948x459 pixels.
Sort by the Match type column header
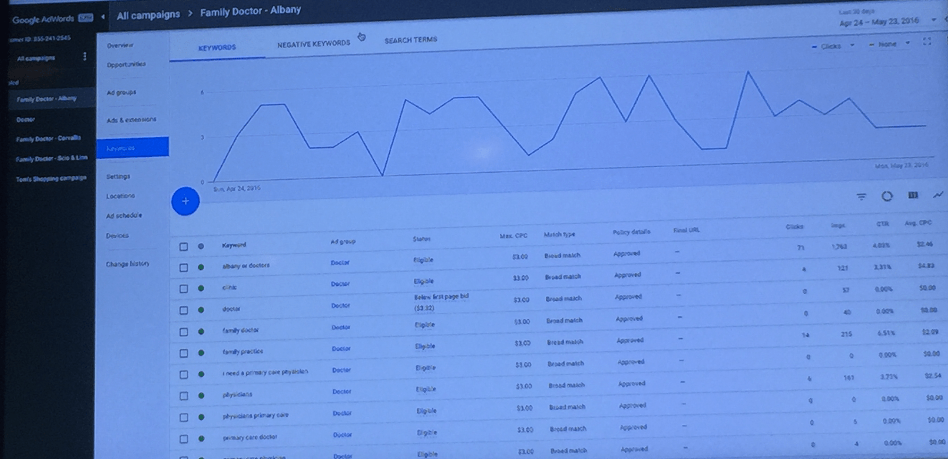coord(559,234)
